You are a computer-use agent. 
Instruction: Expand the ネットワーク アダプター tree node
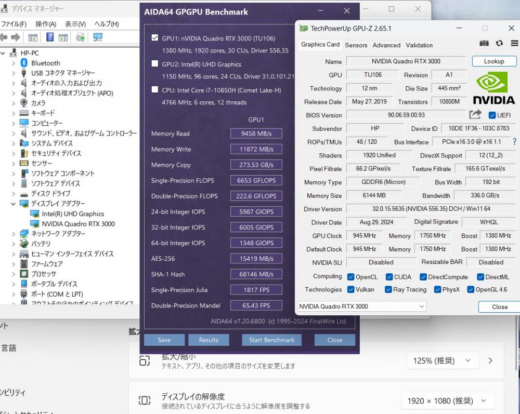(x=14, y=234)
